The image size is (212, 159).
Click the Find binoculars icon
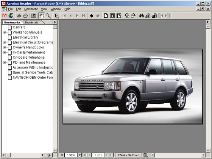142,16
